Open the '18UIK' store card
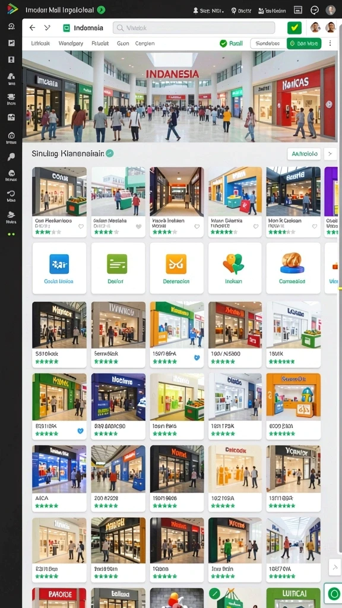The height and width of the screenshot is (608, 342). pyautogui.click(x=293, y=335)
